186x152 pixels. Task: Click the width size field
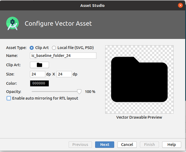click(38, 74)
